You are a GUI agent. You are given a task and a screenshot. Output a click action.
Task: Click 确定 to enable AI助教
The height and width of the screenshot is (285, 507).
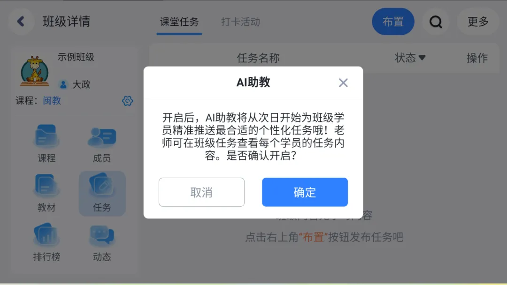[x=305, y=192]
